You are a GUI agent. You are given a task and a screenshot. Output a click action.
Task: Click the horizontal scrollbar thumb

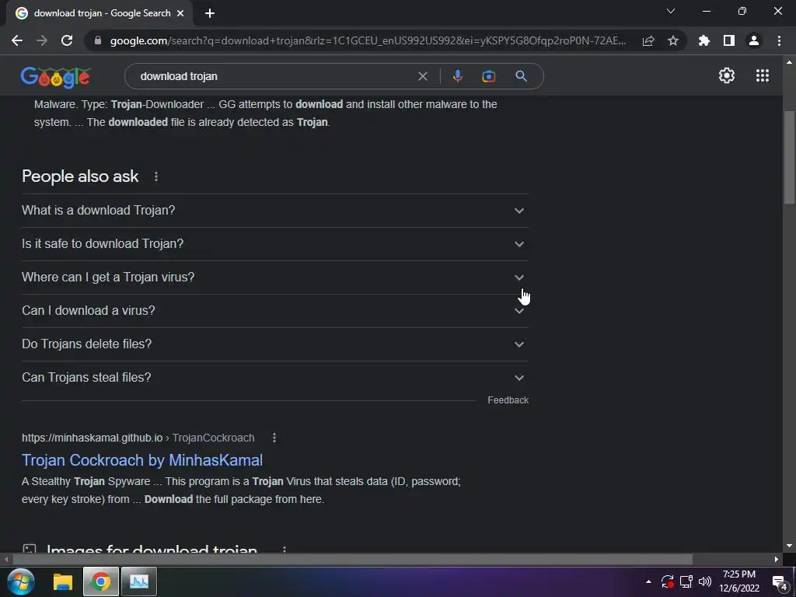(353, 560)
